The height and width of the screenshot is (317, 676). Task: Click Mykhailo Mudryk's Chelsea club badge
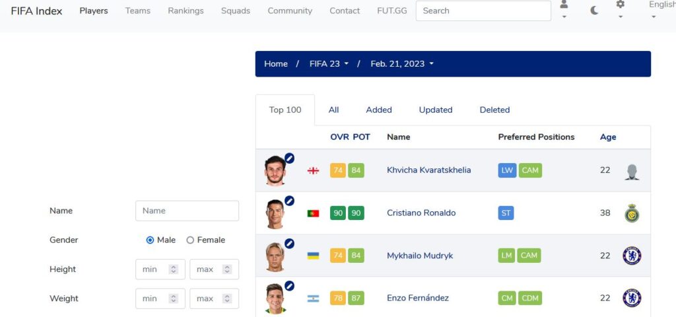point(632,256)
